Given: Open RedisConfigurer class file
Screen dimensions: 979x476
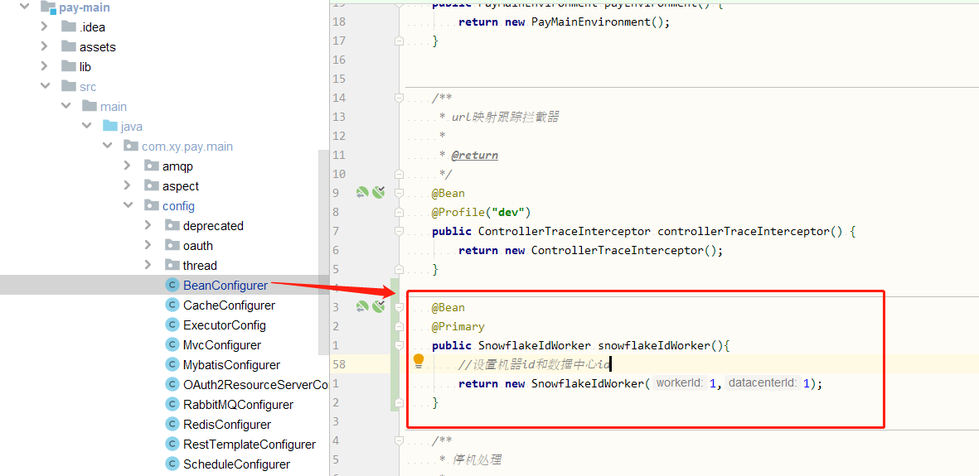Looking at the screenshot, I should (227, 424).
